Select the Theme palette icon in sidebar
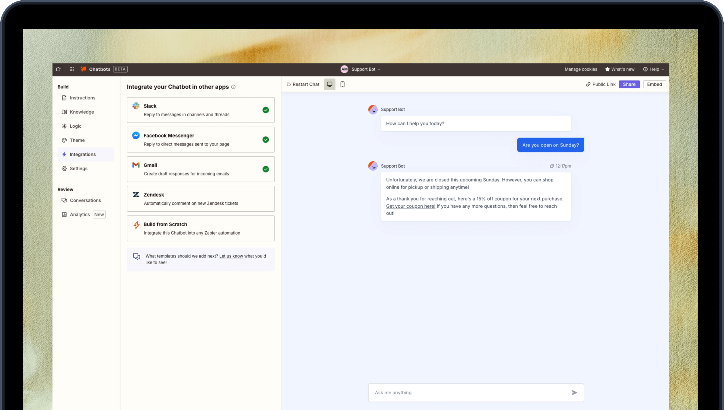Viewport: 724px width, 410px height. pos(64,140)
